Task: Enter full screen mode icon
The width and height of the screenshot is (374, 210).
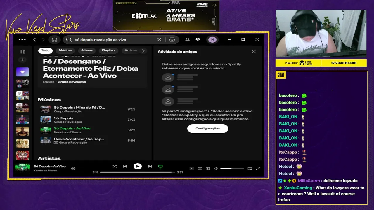Action: pyautogui.click(x=258, y=169)
